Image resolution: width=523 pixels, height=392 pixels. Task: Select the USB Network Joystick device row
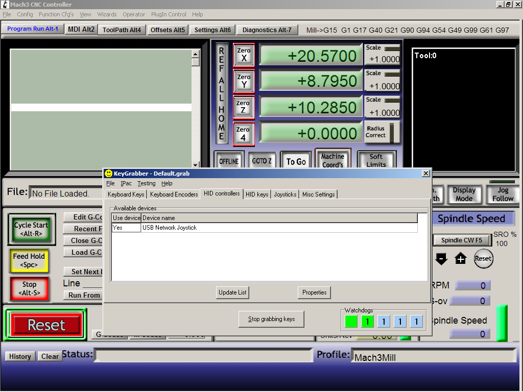point(265,228)
